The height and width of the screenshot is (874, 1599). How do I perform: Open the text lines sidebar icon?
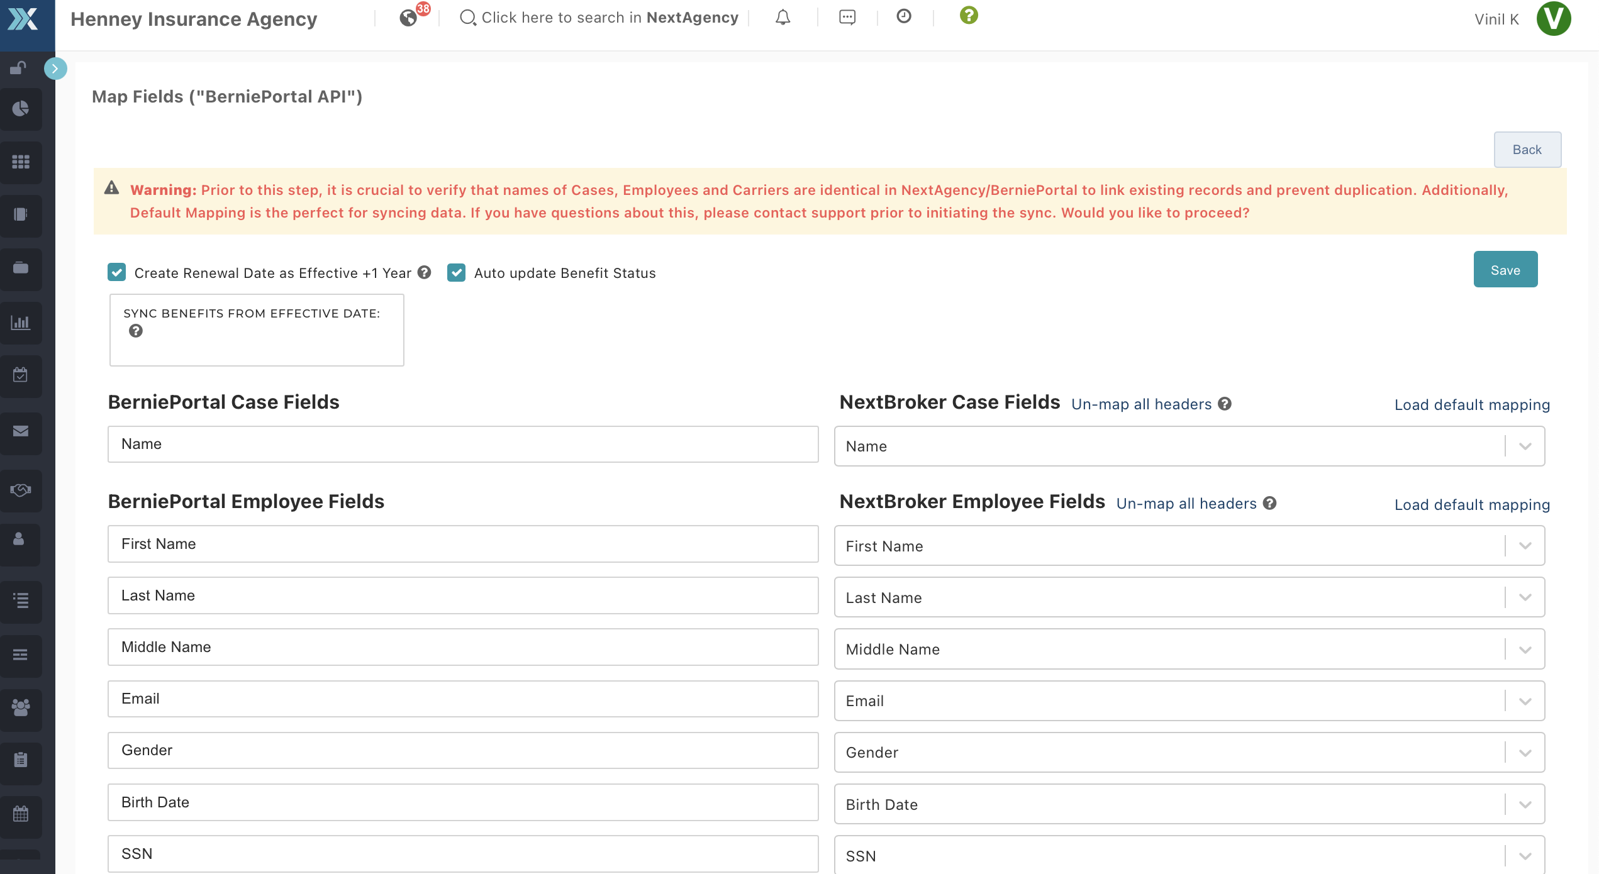[21, 655]
